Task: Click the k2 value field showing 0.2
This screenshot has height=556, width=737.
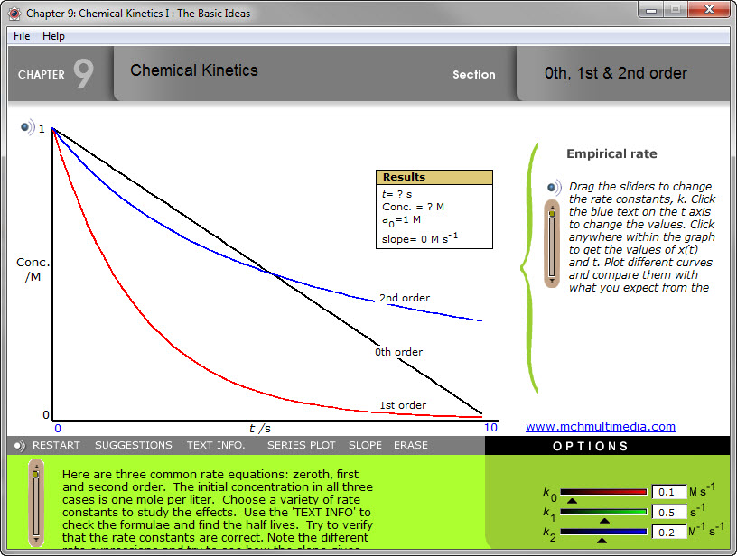Action: click(669, 532)
